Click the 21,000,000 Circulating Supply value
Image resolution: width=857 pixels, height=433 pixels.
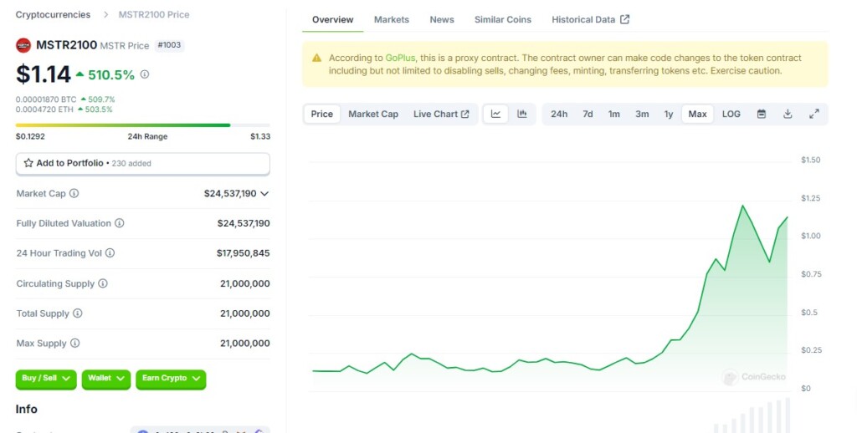pyautogui.click(x=245, y=283)
